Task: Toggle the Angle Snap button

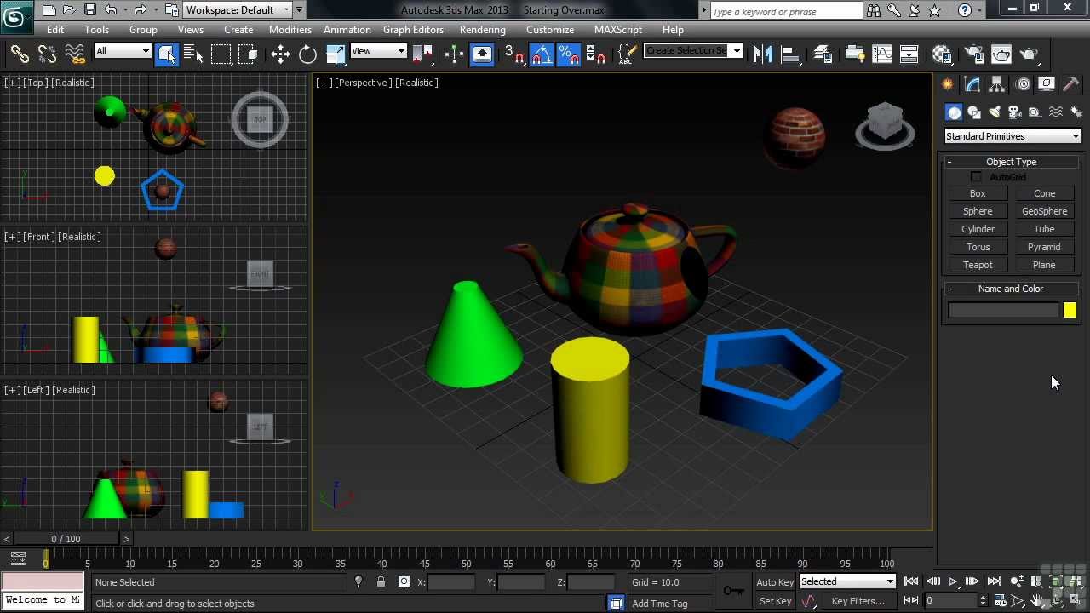Action: click(542, 54)
